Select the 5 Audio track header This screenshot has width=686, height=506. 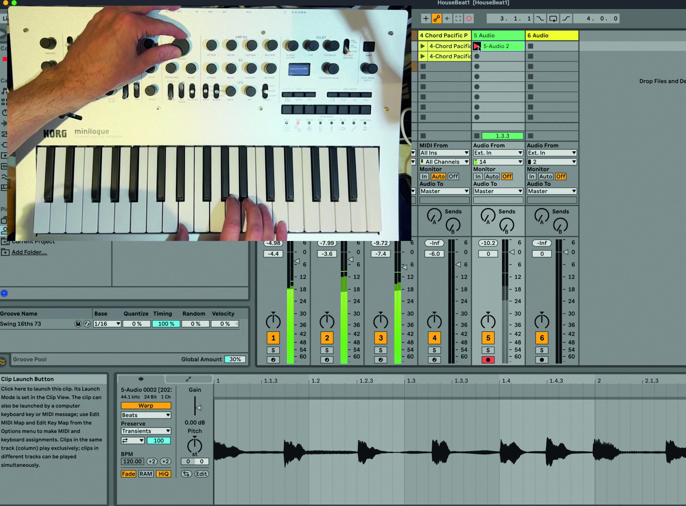click(x=498, y=35)
